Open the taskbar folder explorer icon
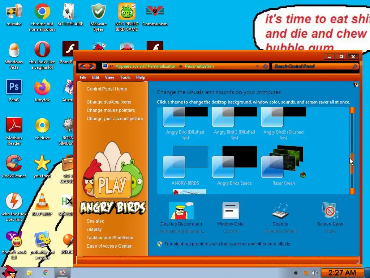370x278 pixels. pos(29,273)
